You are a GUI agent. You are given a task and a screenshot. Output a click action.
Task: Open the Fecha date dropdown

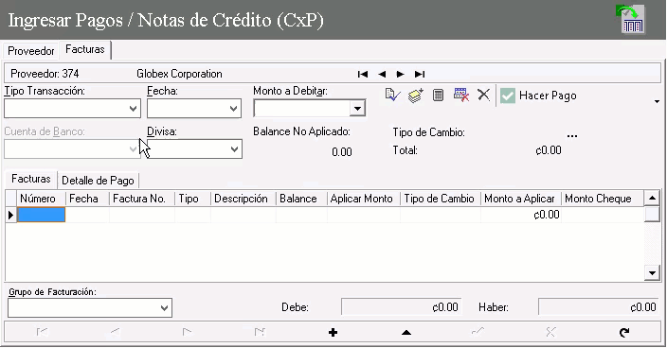click(233, 109)
